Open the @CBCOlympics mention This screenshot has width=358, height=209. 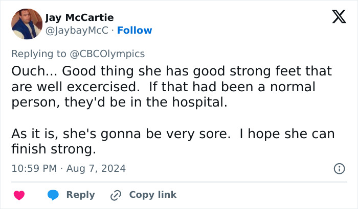point(110,54)
